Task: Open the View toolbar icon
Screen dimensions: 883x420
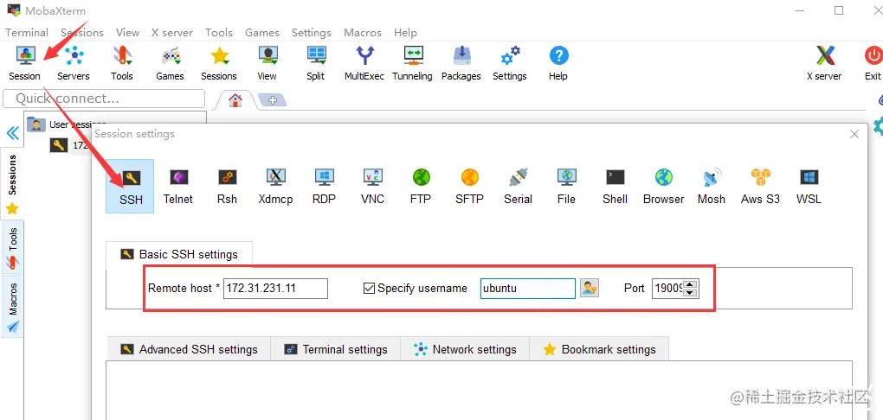Action: click(x=267, y=64)
